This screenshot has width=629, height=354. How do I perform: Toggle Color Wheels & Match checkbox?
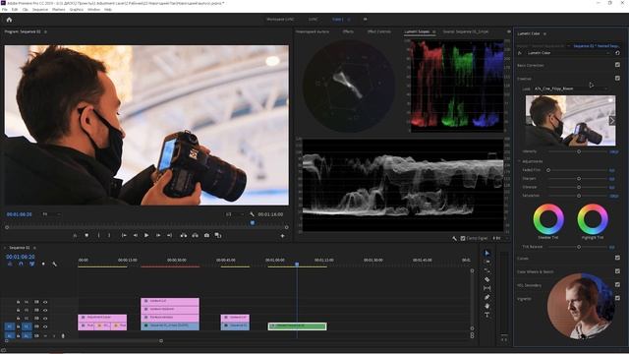click(617, 271)
